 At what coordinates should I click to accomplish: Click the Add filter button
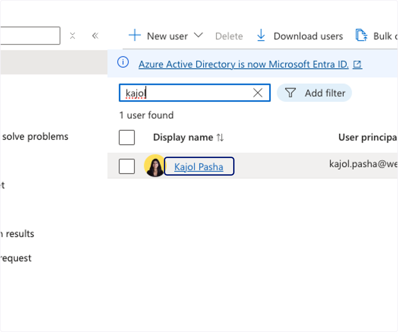[x=314, y=93]
